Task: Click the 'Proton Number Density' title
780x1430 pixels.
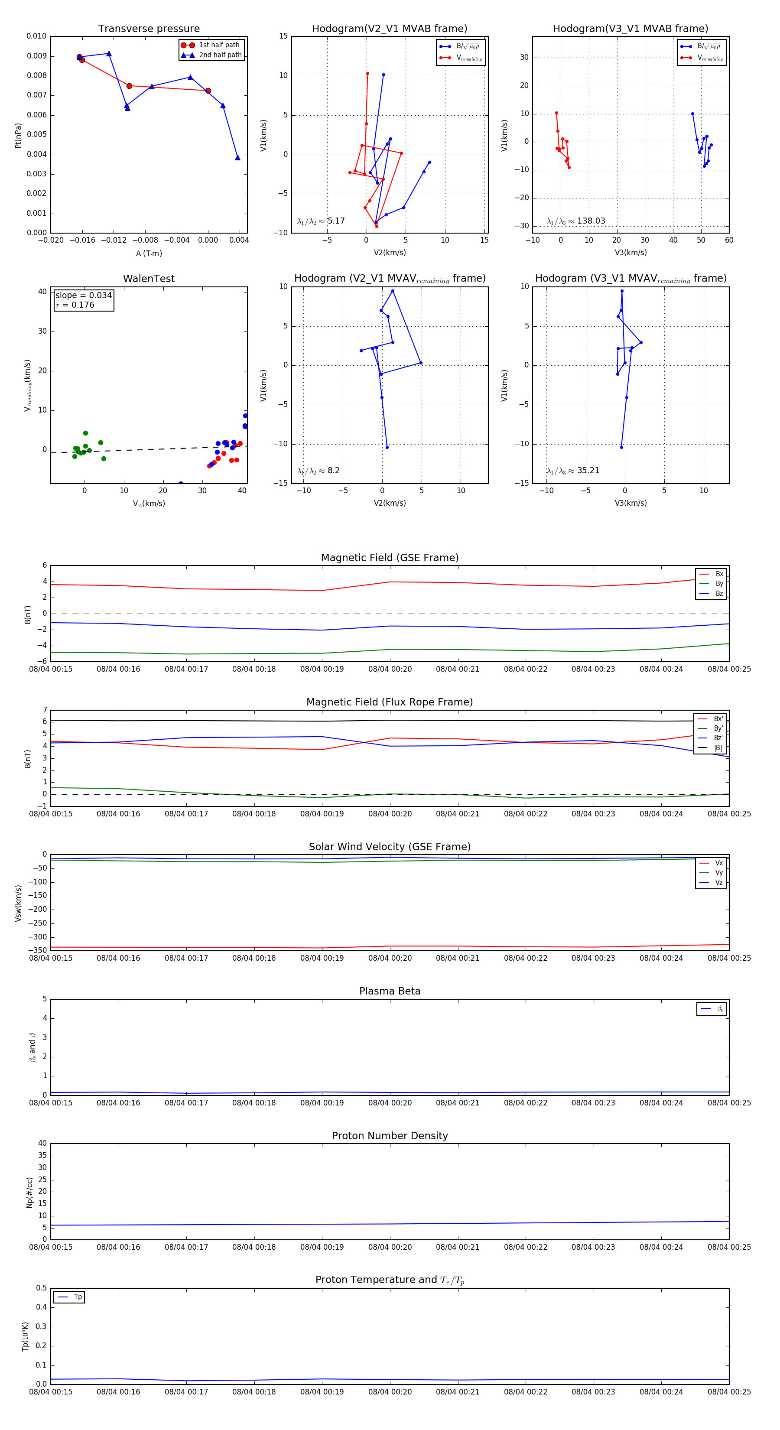Action: 390,1136
